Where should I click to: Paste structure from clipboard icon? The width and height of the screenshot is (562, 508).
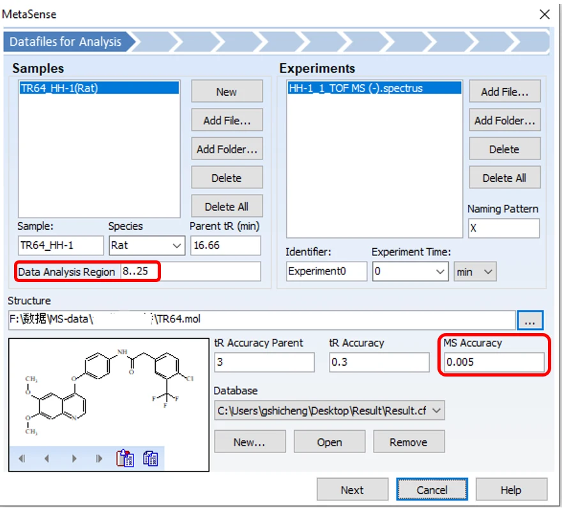click(x=125, y=458)
